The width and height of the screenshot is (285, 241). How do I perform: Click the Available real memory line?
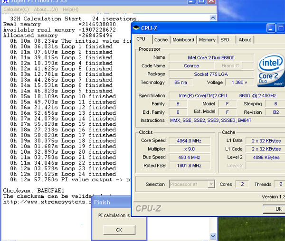coord(59,30)
